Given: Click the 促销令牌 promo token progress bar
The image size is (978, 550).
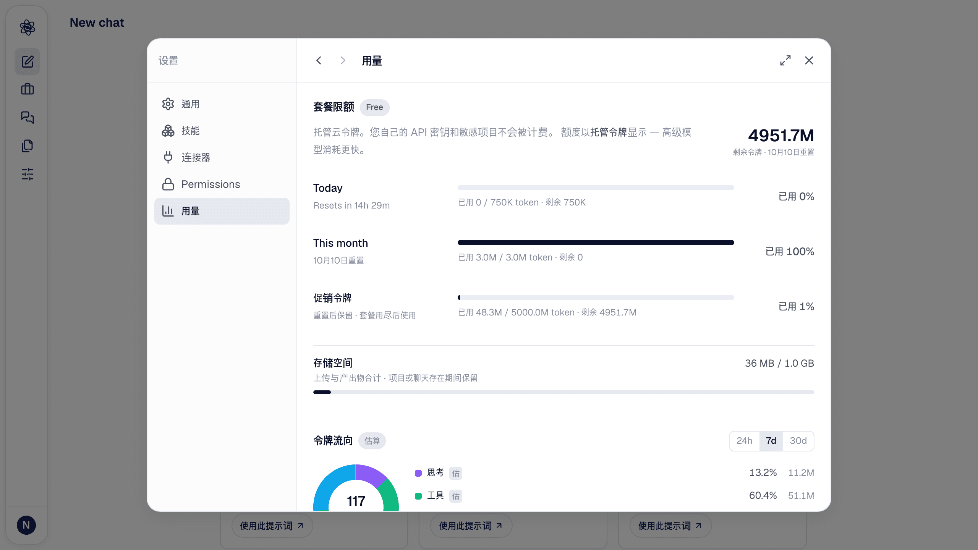Looking at the screenshot, I should 596,298.
